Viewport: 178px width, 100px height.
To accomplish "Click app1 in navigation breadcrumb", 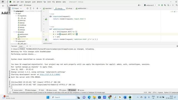I will [x=21, y=5].
